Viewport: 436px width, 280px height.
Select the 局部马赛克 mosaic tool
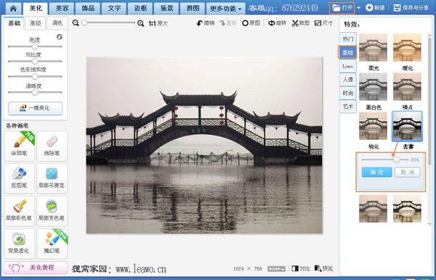52,178
